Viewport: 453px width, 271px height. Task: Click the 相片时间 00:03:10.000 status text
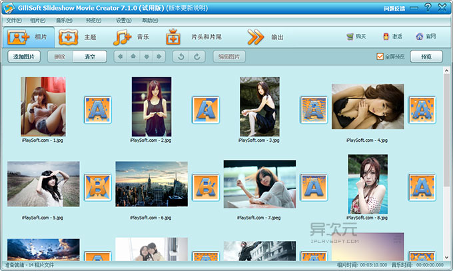tap(362, 264)
